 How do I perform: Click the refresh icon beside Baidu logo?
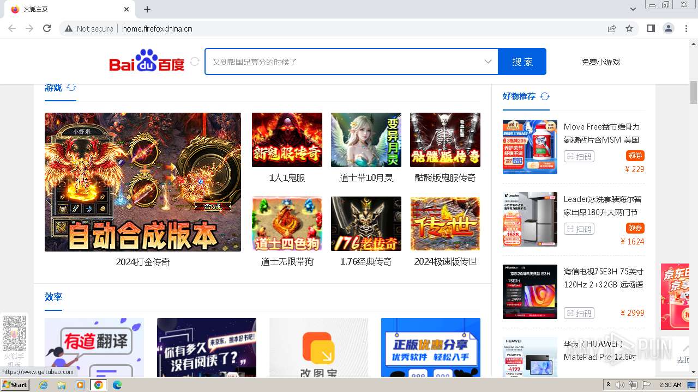[194, 62]
